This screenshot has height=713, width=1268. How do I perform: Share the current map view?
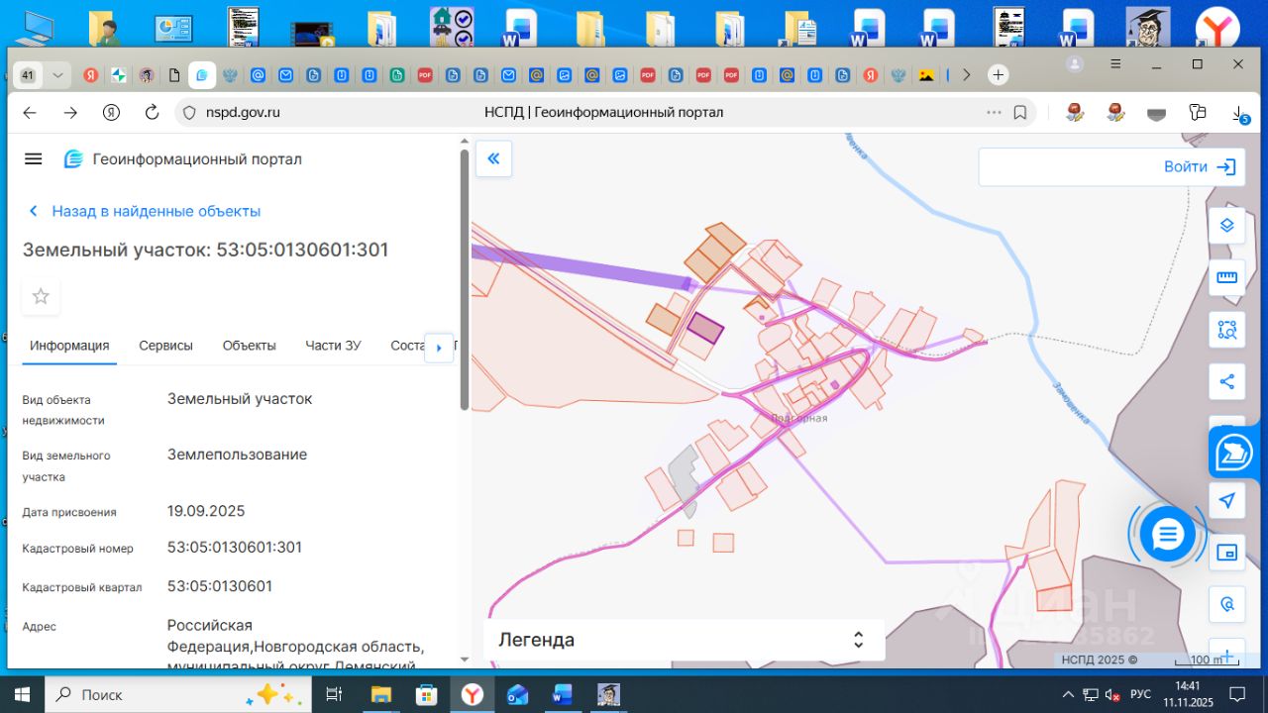pyautogui.click(x=1227, y=381)
